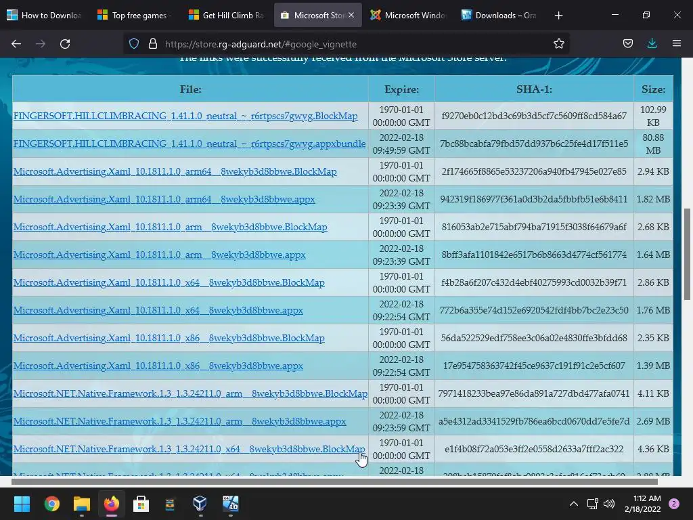The height and width of the screenshot is (520, 693).
Task: Download Advertising.Xaml x86 BlockMap
Action: [169, 339]
